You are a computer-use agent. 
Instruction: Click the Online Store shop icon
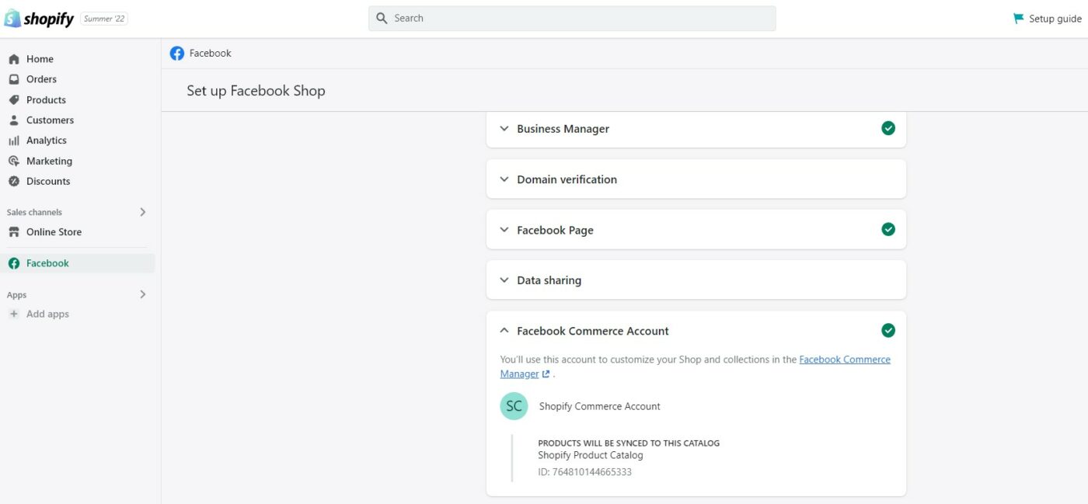pos(14,232)
